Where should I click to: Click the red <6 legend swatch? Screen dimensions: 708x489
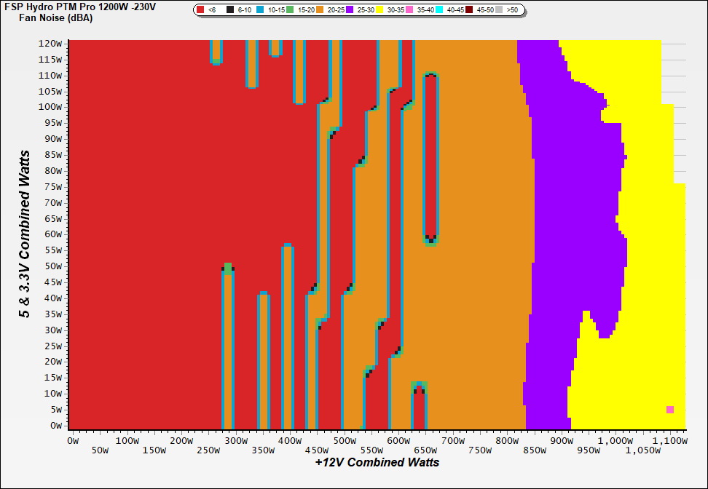click(201, 10)
